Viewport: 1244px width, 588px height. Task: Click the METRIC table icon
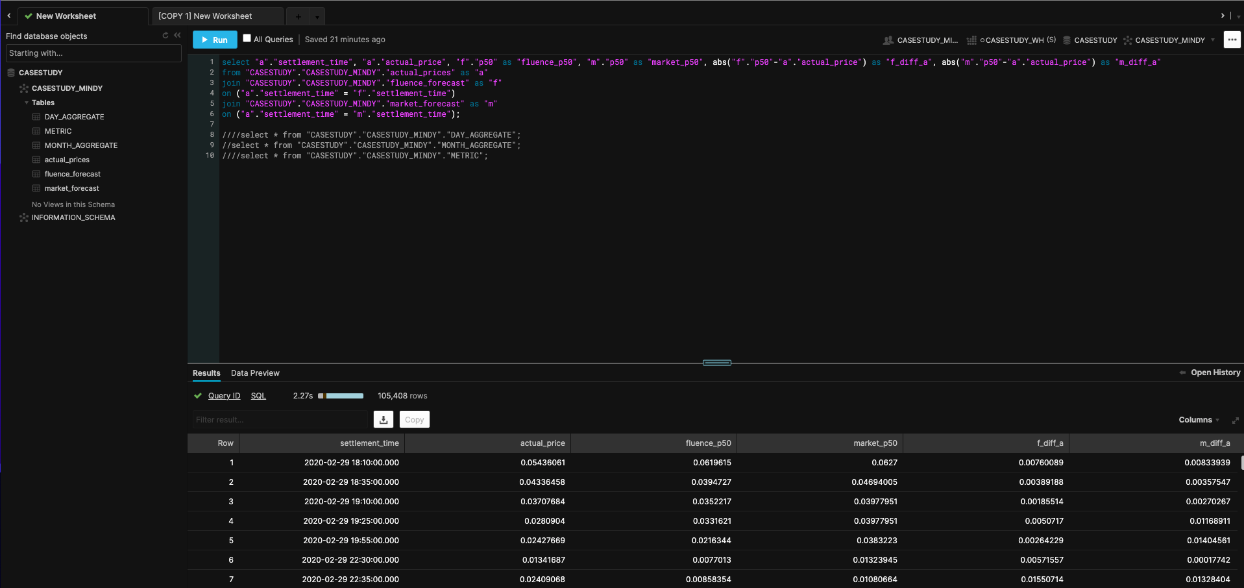pos(36,131)
